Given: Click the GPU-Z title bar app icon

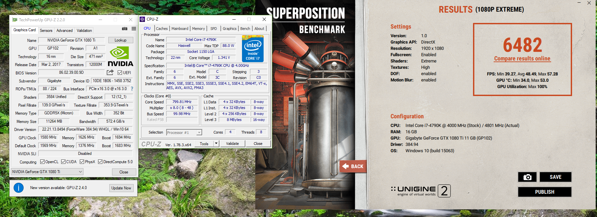Looking at the screenshot, I should (x=15, y=20).
